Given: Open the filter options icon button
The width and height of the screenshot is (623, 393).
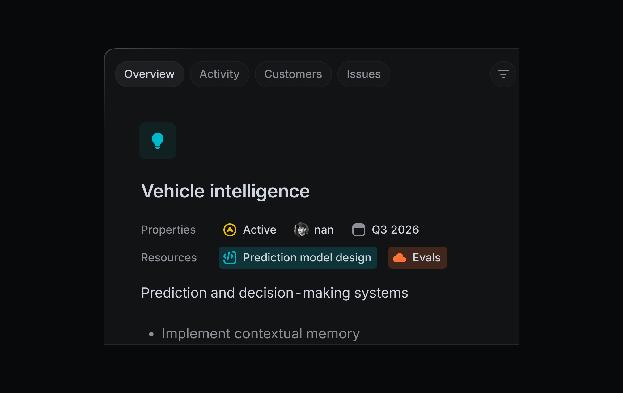Looking at the screenshot, I should tap(503, 74).
